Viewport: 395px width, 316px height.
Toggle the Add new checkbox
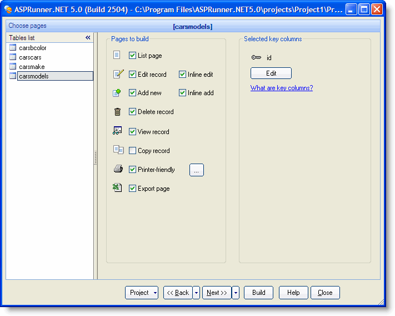[x=133, y=93]
